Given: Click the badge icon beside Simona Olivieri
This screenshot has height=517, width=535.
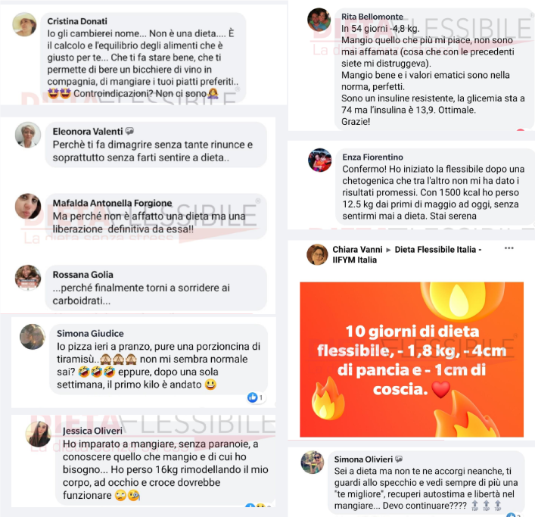Looking at the screenshot, I should (x=399, y=459).
